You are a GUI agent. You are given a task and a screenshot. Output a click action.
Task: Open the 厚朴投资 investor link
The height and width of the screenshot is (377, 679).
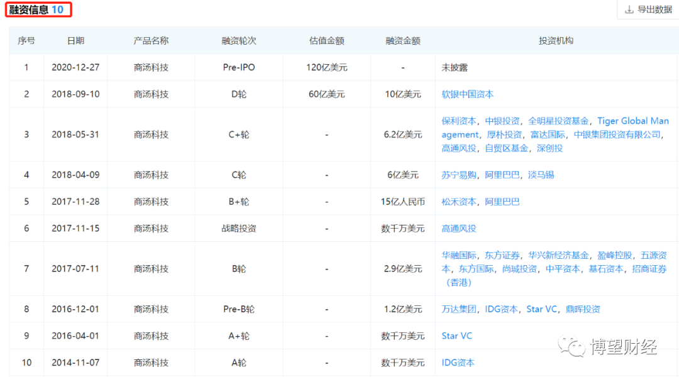tap(504, 134)
